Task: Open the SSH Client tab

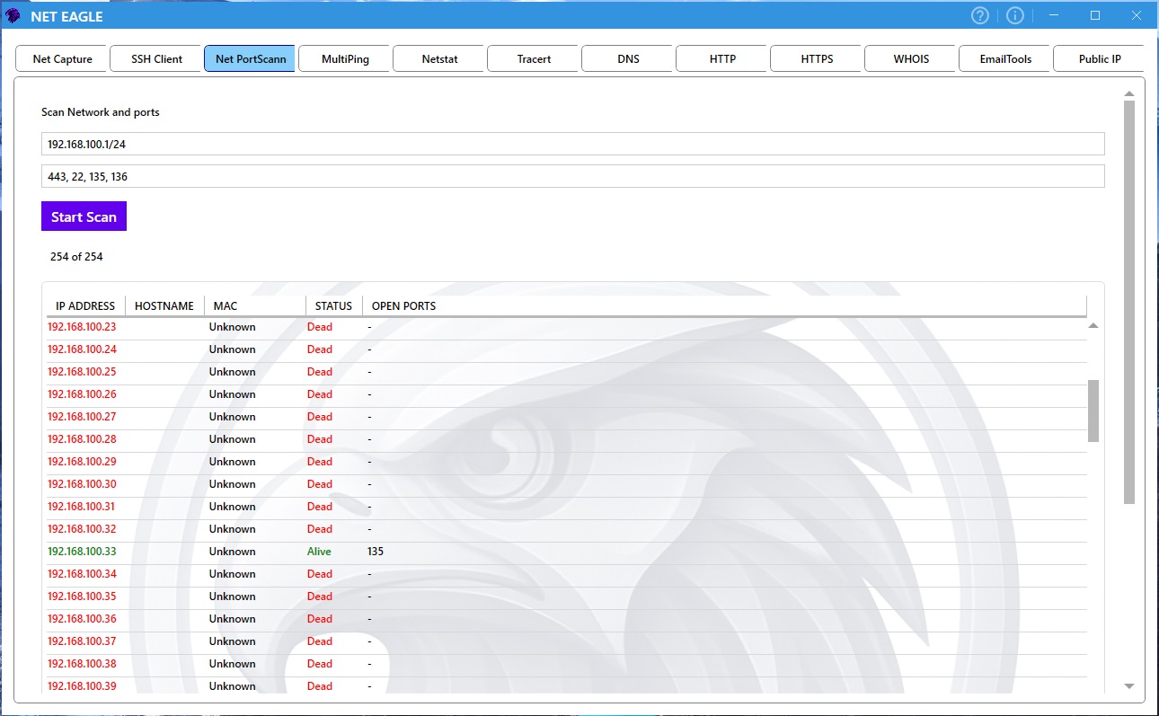Action: coord(157,58)
